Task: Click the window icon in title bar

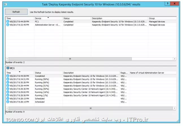Action: click(6, 4)
